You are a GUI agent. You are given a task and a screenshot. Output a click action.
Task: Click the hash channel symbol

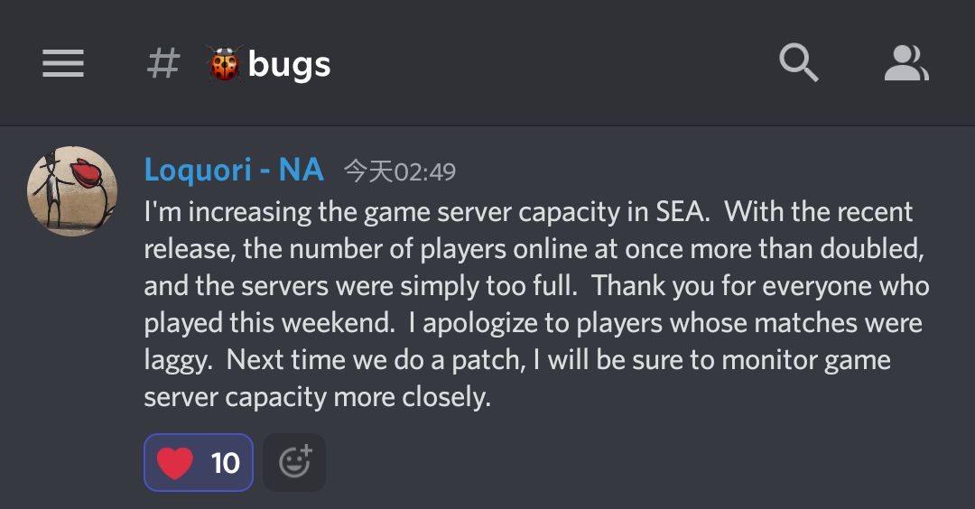coord(163,64)
